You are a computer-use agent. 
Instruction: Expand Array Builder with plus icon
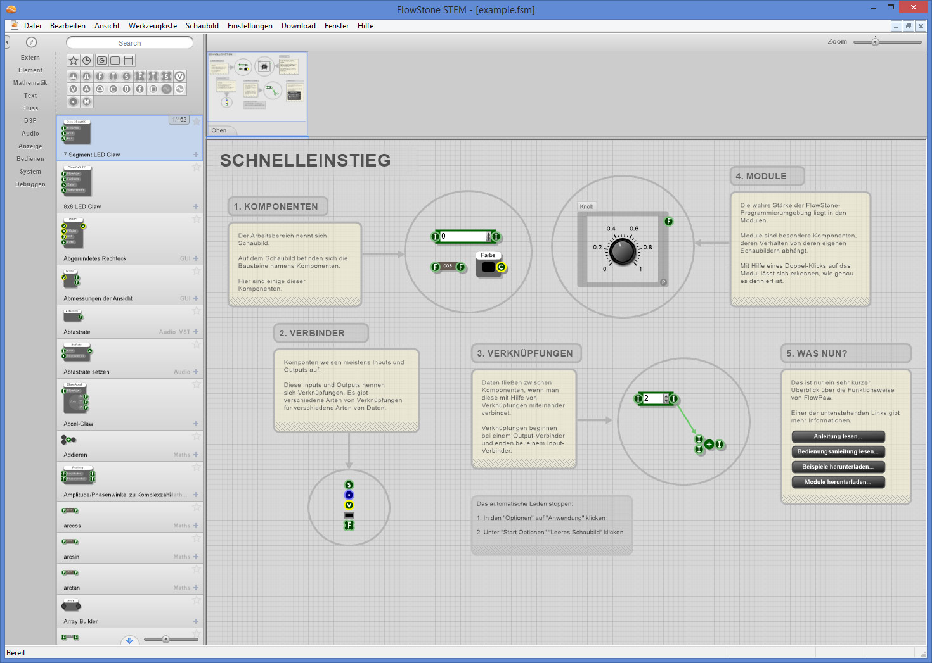pos(196,621)
